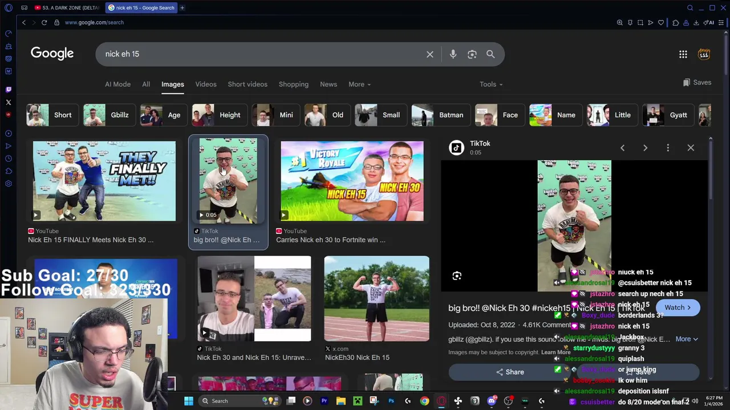Go back to the previous page
The height and width of the screenshot is (410, 730).
23,22
